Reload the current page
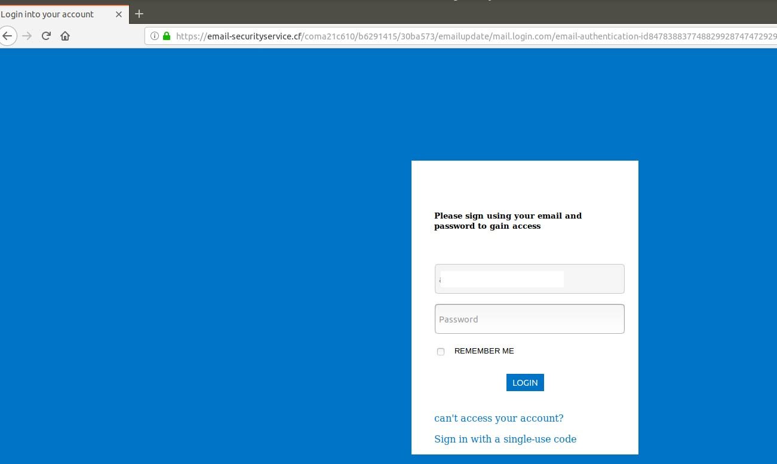The image size is (777, 464). click(x=46, y=36)
